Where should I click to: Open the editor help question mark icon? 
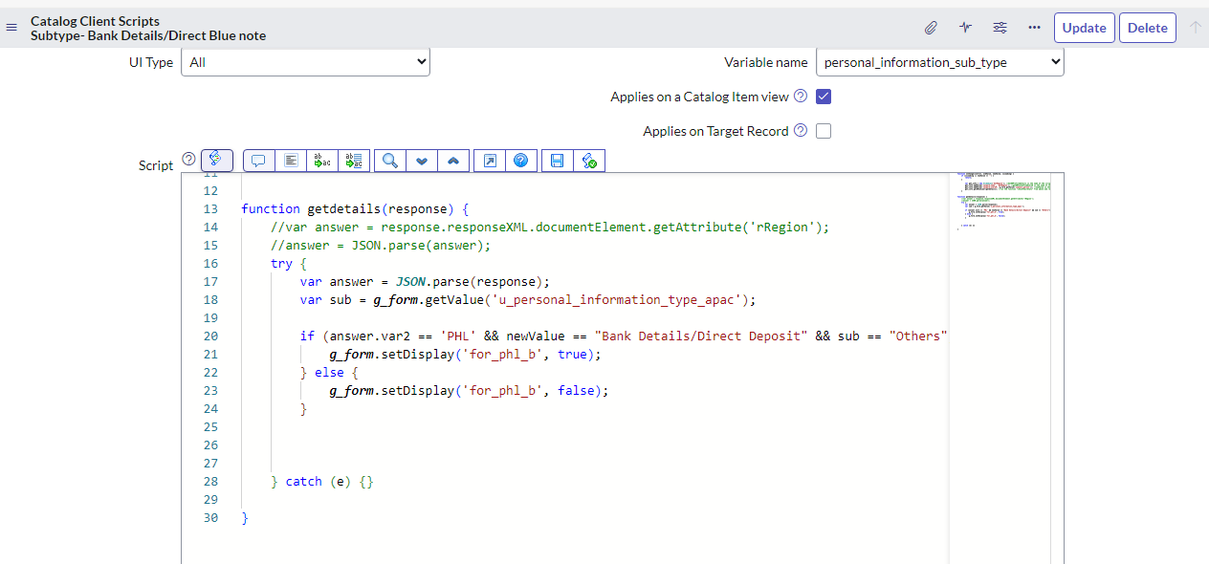(x=521, y=161)
